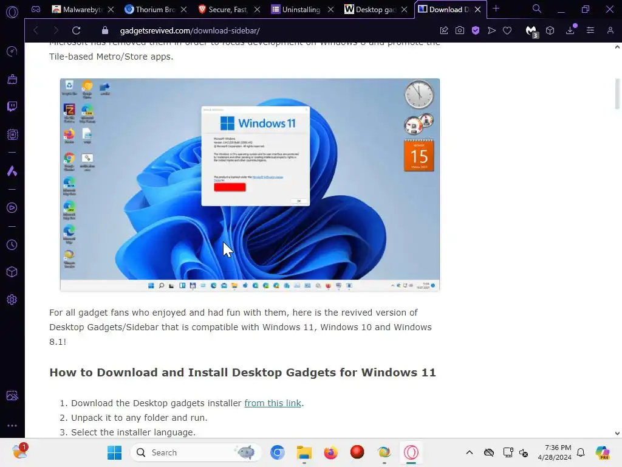Search open tabs magnifier icon

537,9
